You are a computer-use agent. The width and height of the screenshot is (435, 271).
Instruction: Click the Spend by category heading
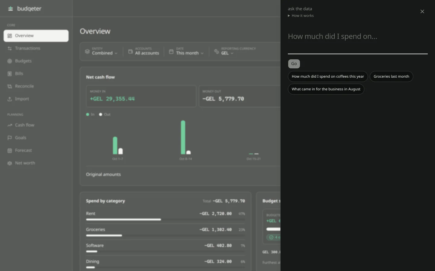point(105,201)
